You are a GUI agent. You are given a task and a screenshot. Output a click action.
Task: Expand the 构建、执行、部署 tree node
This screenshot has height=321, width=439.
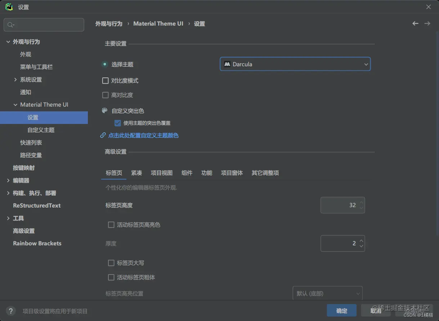pos(8,193)
